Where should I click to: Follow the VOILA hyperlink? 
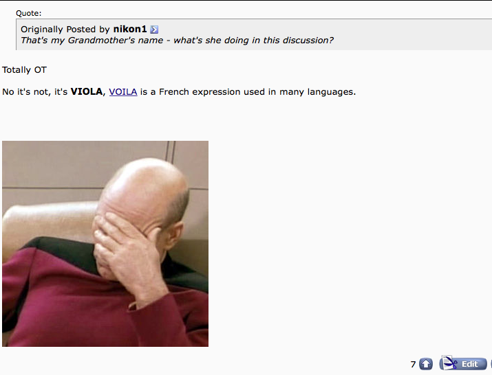tap(123, 92)
